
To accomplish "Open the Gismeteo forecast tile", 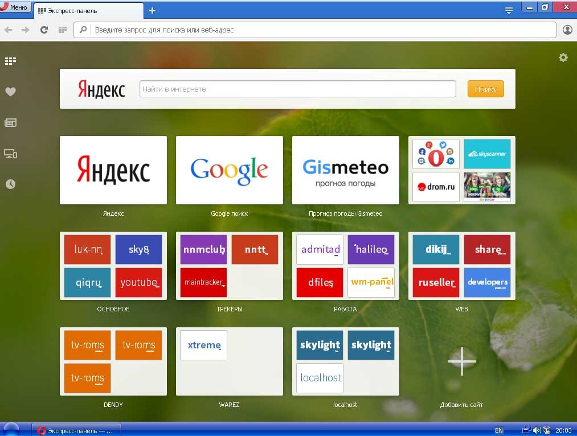I will tap(346, 170).
